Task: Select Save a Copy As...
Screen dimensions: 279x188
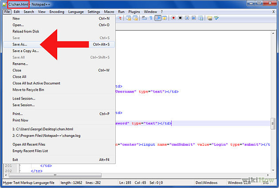Action: tap(59, 51)
